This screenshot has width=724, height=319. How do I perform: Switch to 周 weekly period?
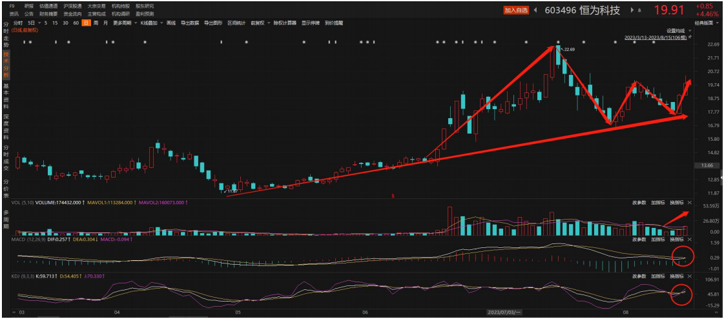[x=96, y=23]
